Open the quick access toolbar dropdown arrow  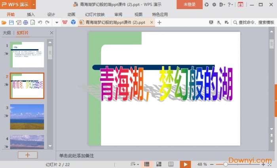[57, 23]
